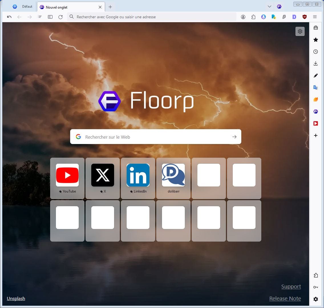Follow the Unsplash credit link

(16, 299)
